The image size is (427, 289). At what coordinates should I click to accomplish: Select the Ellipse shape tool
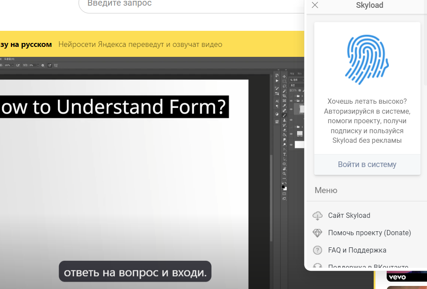tap(284, 164)
